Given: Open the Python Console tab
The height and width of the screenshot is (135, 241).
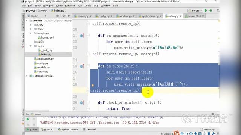Looking at the screenshot, I should [68, 129].
